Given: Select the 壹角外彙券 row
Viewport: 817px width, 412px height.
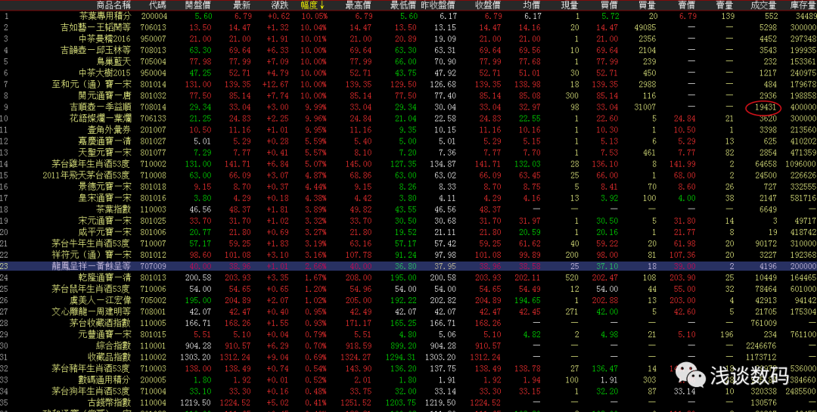Looking at the screenshot, I should coord(408,130).
